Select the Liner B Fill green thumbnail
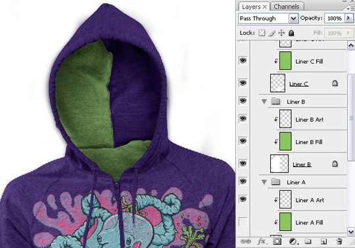This screenshot has width=355, height=248. tap(285, 141)
